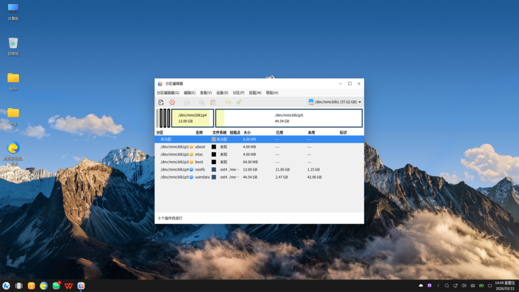This screenshot has height=292, width=519.
Task: Select the 回收站 recycle bin desktop icon
Action: coord(13,47)
